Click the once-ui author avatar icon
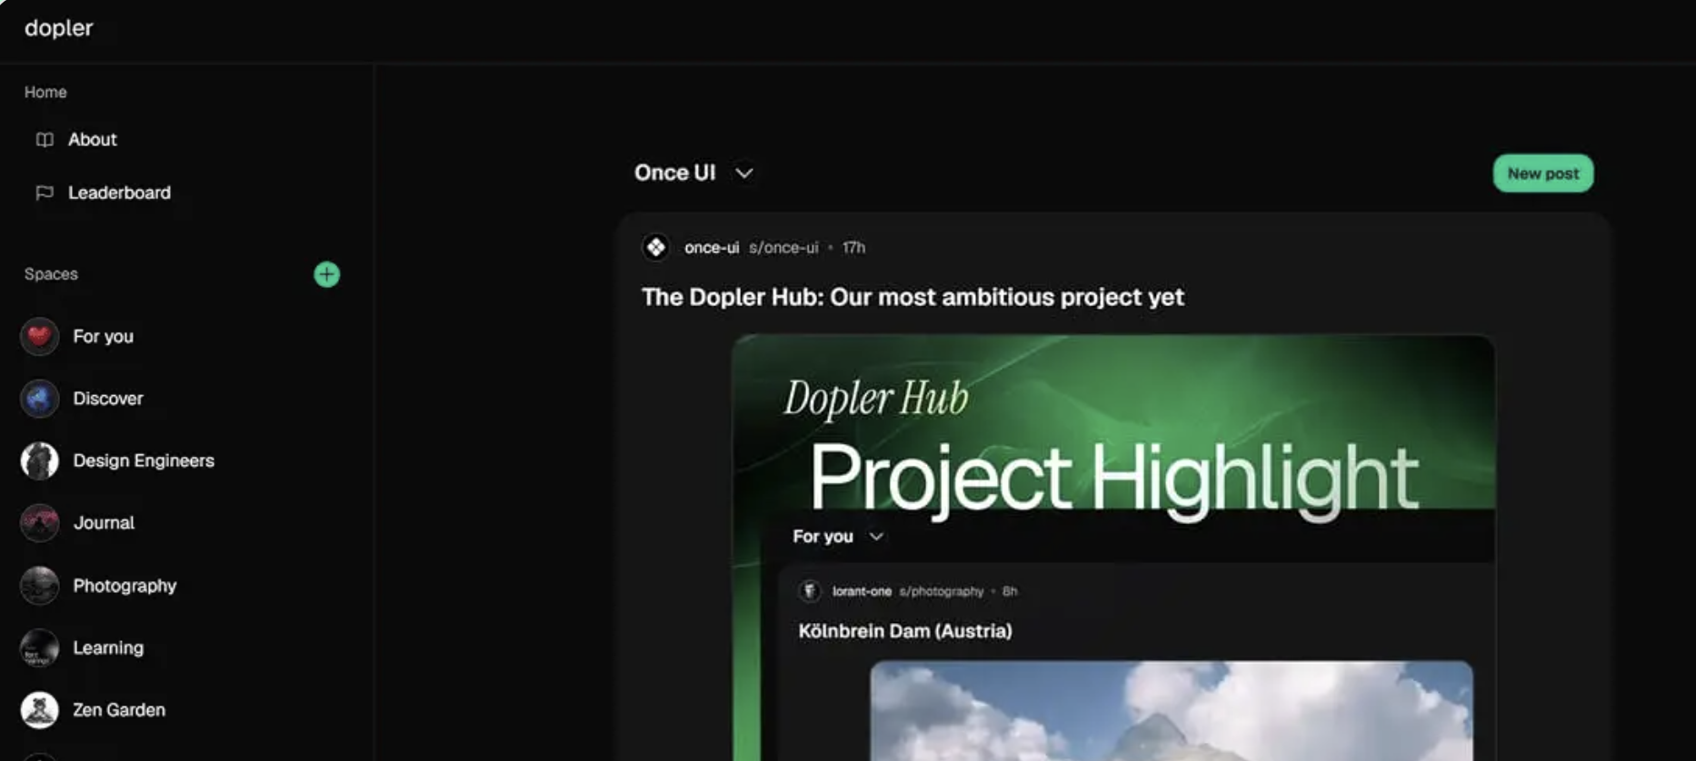This screenshot has height=761, width=1696. coord(655,247)
